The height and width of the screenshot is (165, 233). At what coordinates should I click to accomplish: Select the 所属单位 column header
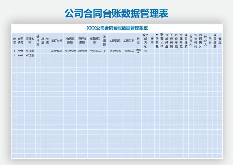[181, 41]
